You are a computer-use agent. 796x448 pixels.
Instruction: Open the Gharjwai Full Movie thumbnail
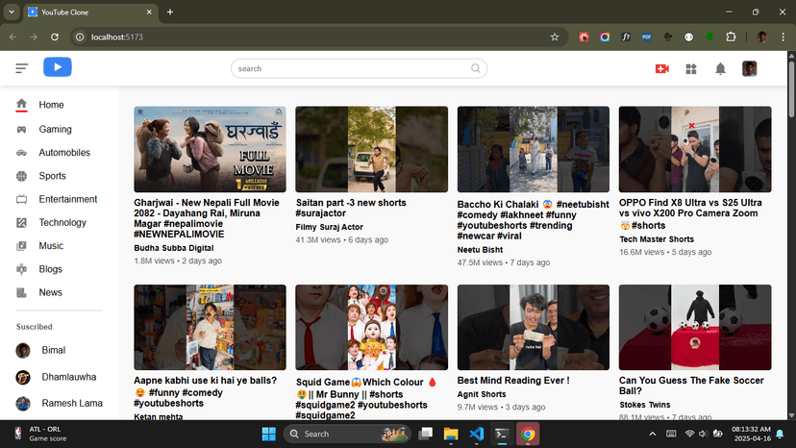(210, 149)
